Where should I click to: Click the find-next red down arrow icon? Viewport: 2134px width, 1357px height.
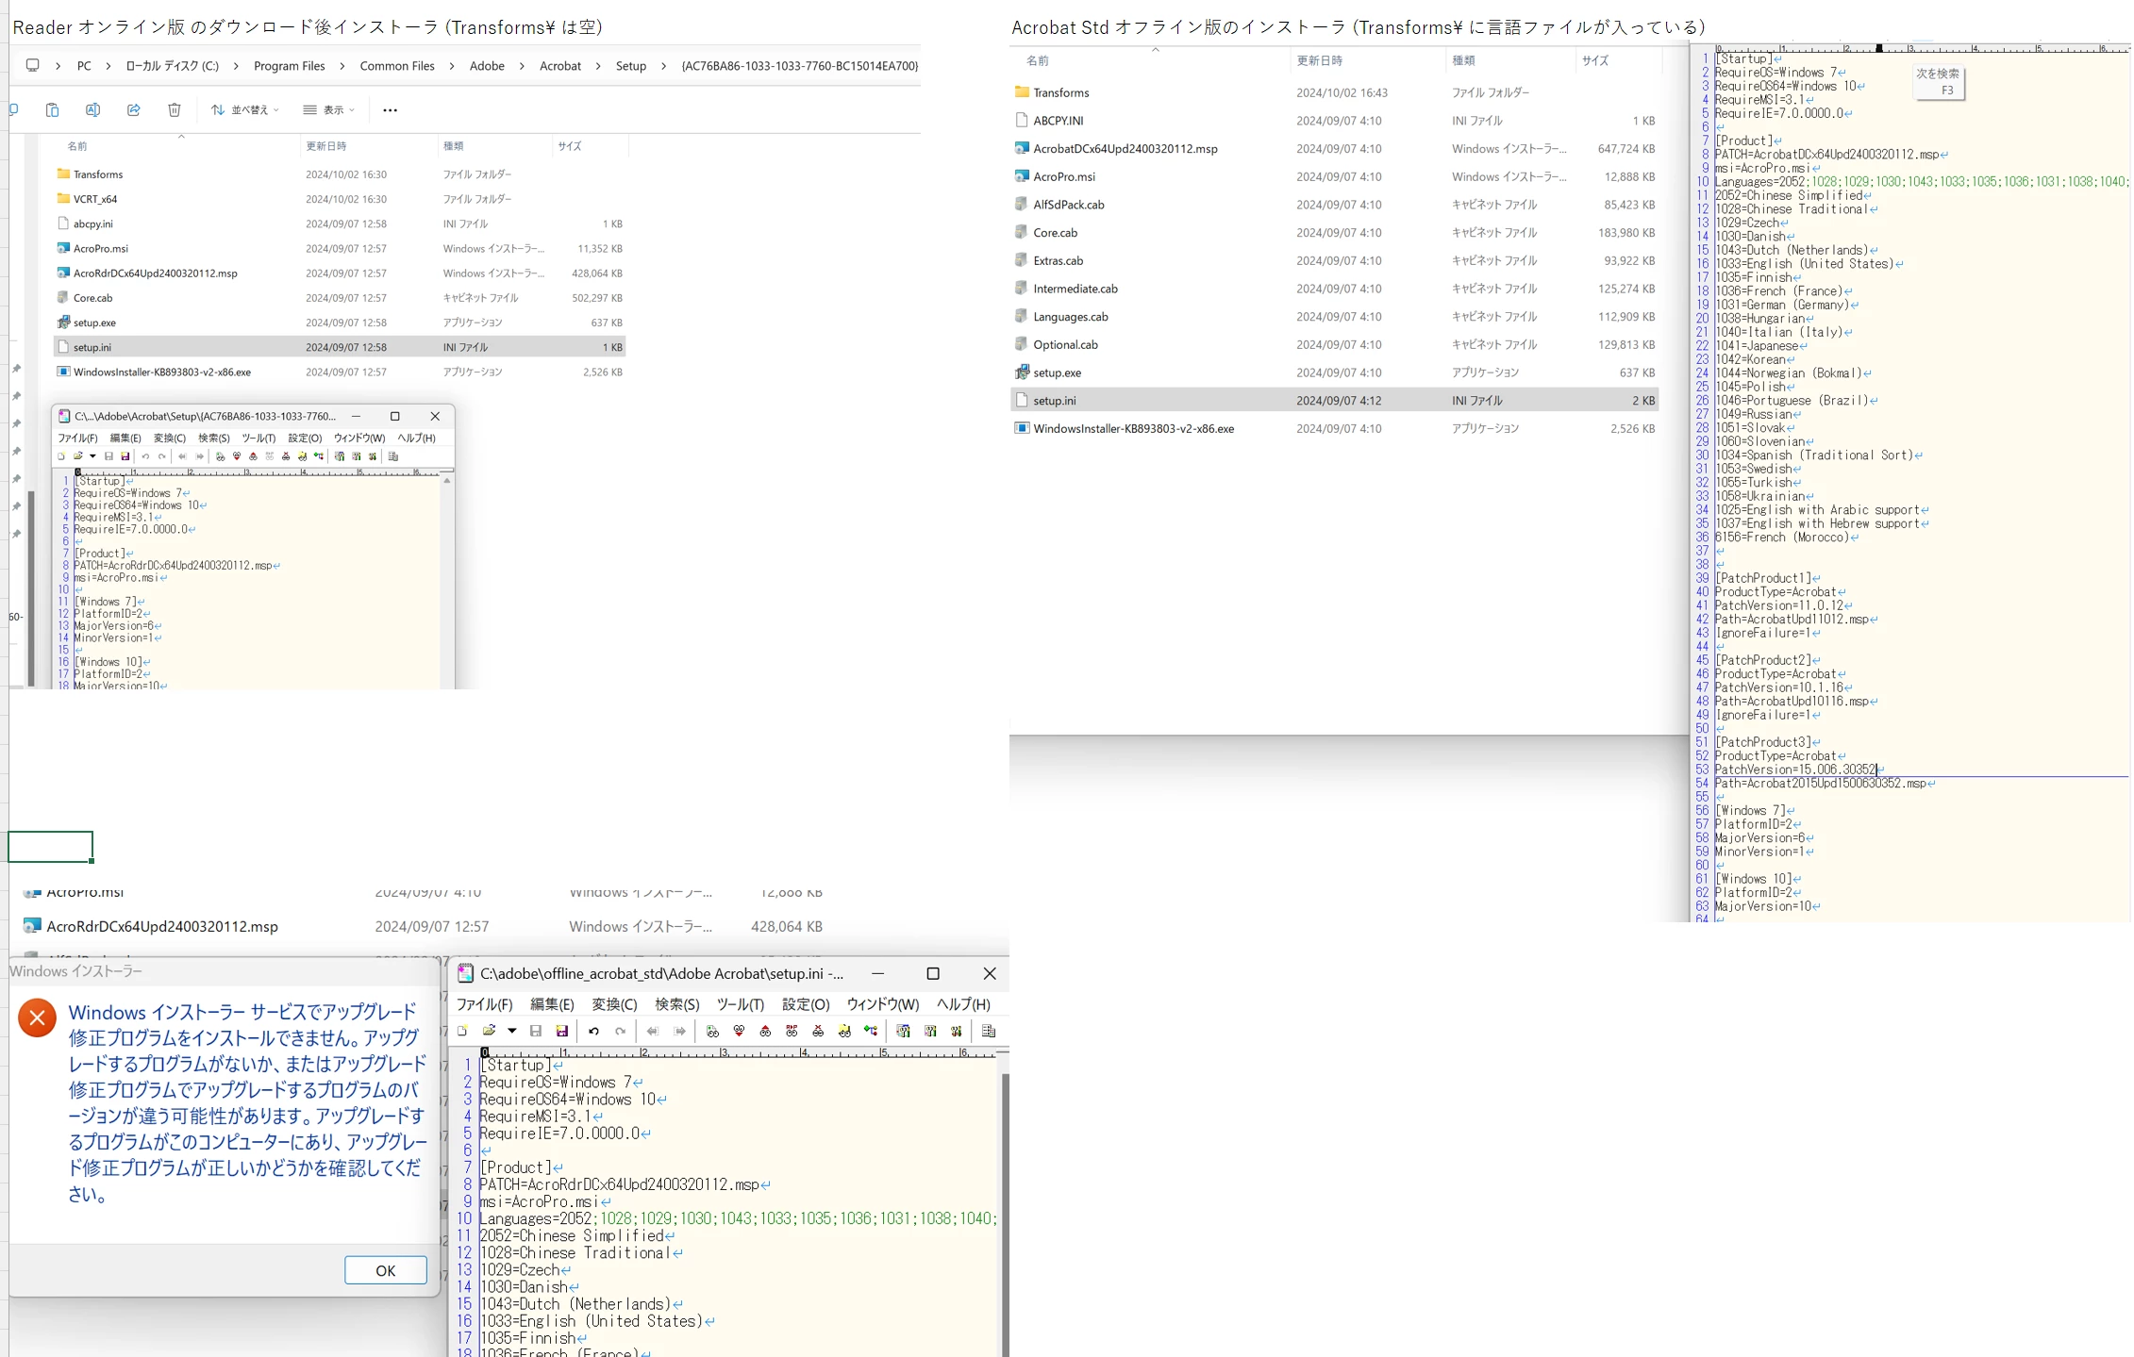(739, 1031)
